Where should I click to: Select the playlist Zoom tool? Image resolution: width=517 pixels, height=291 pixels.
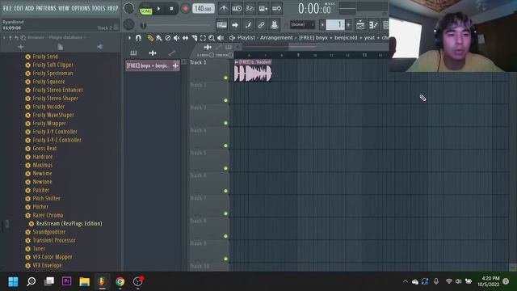click(212, 38)
